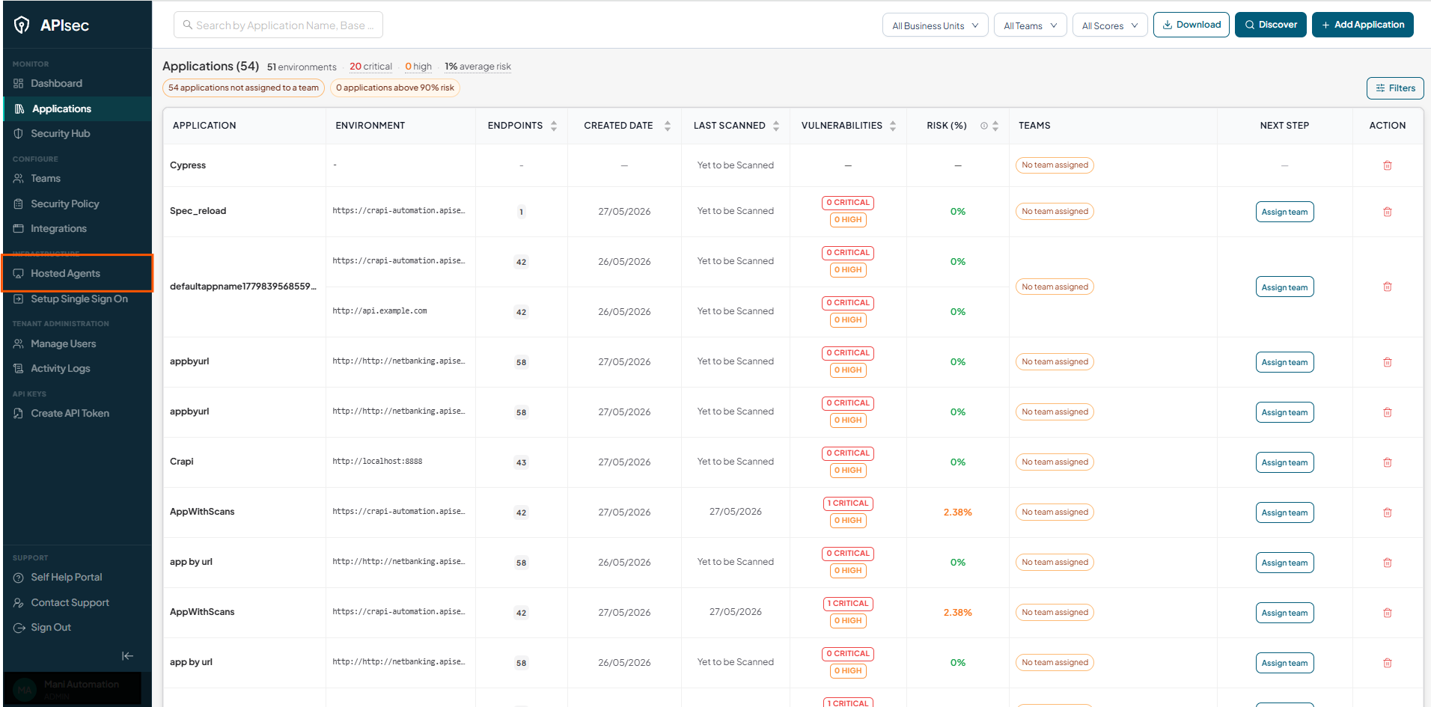Click the '20 critical' summary text

coord(370,67)
